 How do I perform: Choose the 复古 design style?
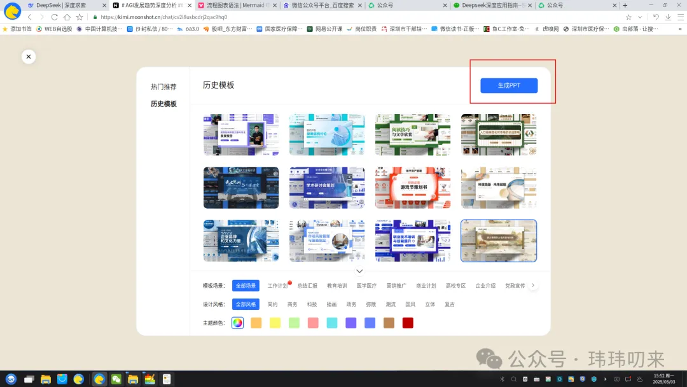450,304
